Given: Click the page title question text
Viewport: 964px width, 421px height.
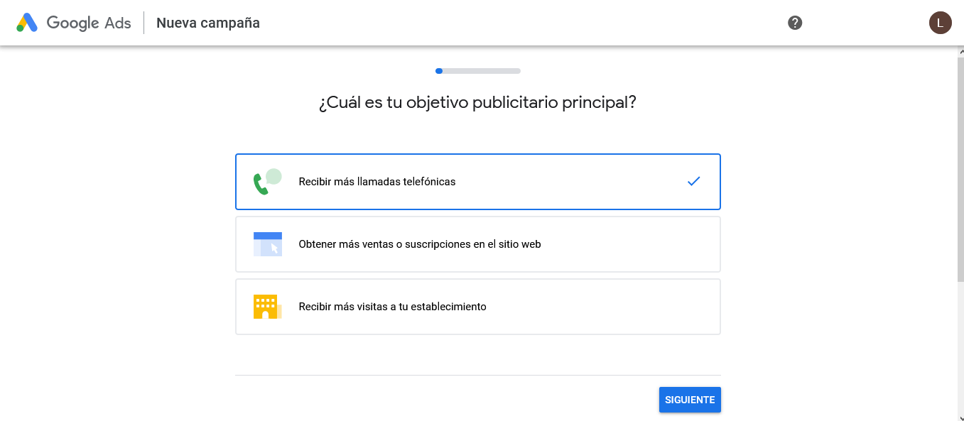Looking at the screenshot, I should (477, 102).
